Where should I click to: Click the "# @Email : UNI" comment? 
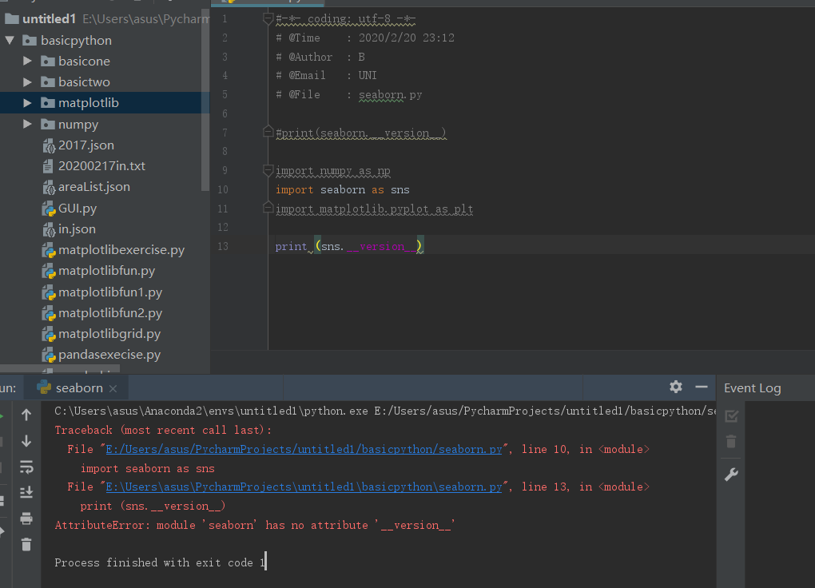pyautogui.click(x=327, y=75)
